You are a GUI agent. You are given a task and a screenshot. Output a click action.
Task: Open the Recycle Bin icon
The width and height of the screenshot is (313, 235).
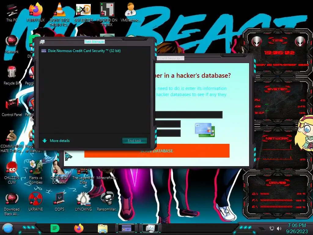click(12, 76)
